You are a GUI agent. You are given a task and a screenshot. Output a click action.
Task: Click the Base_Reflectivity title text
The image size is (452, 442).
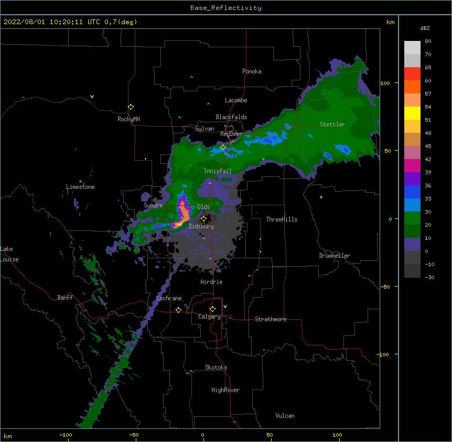pyautogui.click(x=226, y=8)
